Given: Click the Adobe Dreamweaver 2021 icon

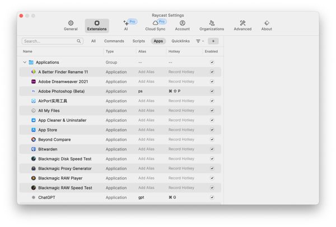Looking at the screenshot, I should (34, 82).
